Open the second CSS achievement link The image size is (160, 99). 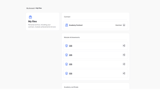point(70,55)
